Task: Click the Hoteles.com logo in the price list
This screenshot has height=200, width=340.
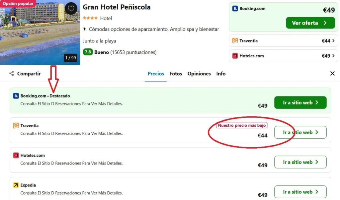Action: coord(16,155)
